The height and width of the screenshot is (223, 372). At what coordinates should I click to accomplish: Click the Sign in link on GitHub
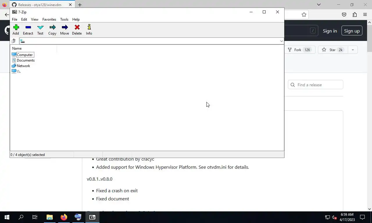[330, 31]
